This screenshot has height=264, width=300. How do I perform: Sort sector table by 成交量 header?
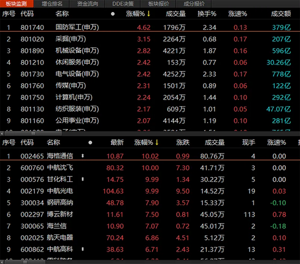click(176, 14)
